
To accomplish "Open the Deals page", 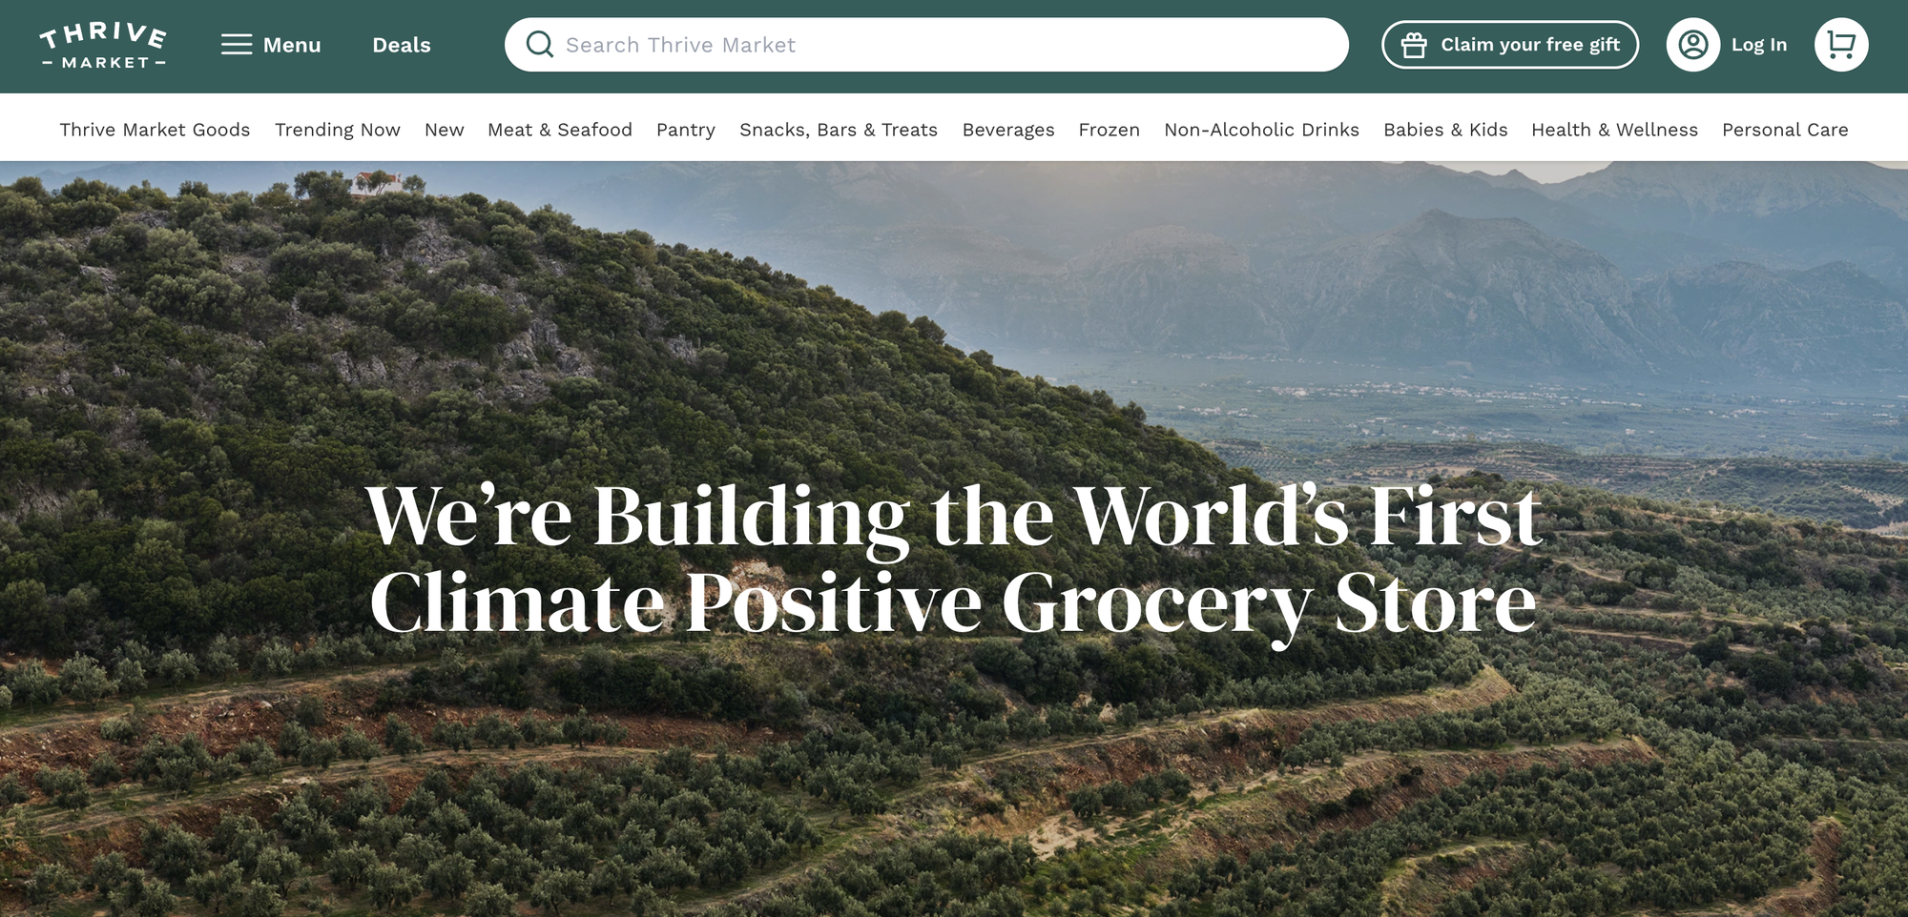I will (402, 45).
